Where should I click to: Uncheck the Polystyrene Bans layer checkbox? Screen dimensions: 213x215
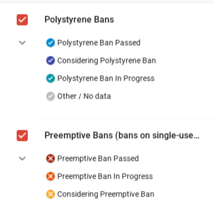(22, 19)
